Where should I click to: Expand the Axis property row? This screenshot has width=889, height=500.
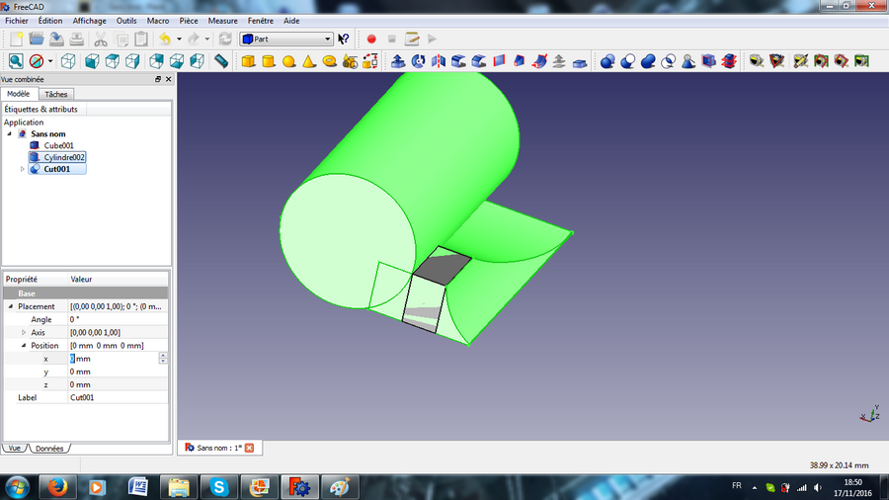23,333
